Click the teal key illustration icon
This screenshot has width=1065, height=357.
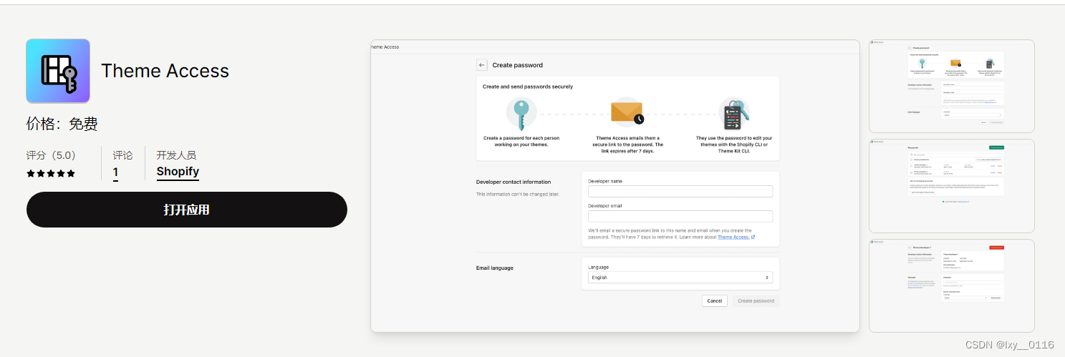521,112
